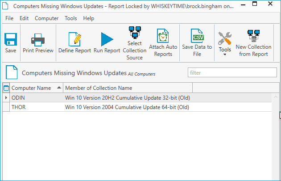Run the report using the blue play icon
281x181 pixels.
107,39
